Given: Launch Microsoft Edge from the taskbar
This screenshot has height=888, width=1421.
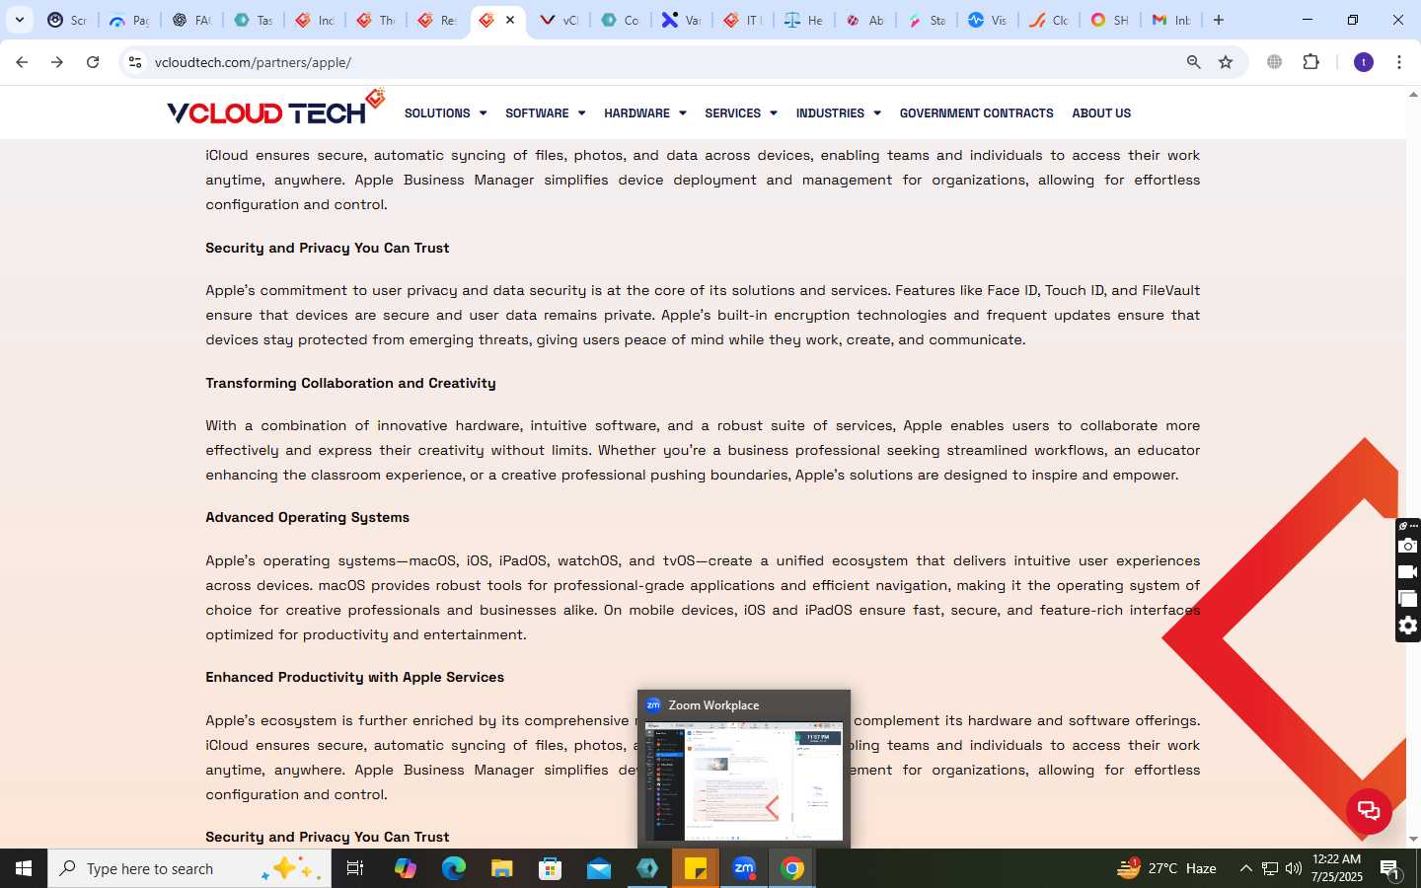Looking at the screenshot, I should pos(454,868).
